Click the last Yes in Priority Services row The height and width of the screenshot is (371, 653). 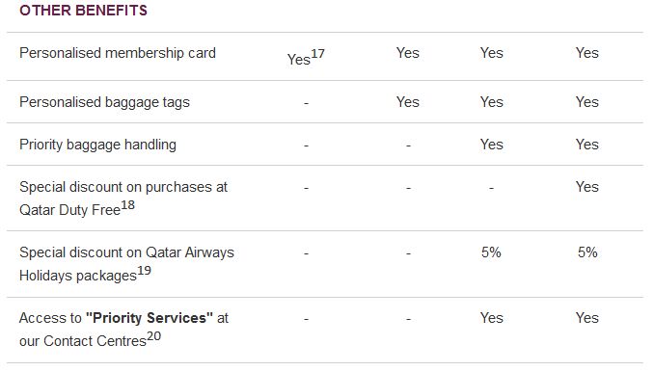[587, 318]
